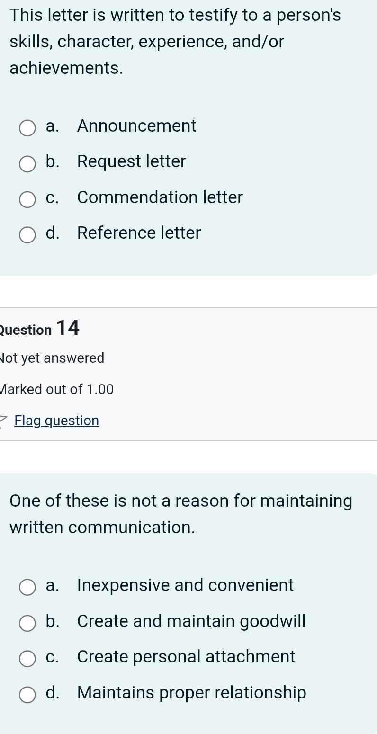This screenshot has width=377, height=734.
Task: Choose the Request letter option
Action: 27,164
